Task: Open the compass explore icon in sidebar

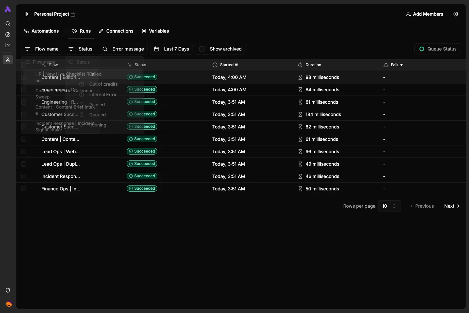Action: click(8, 35)
